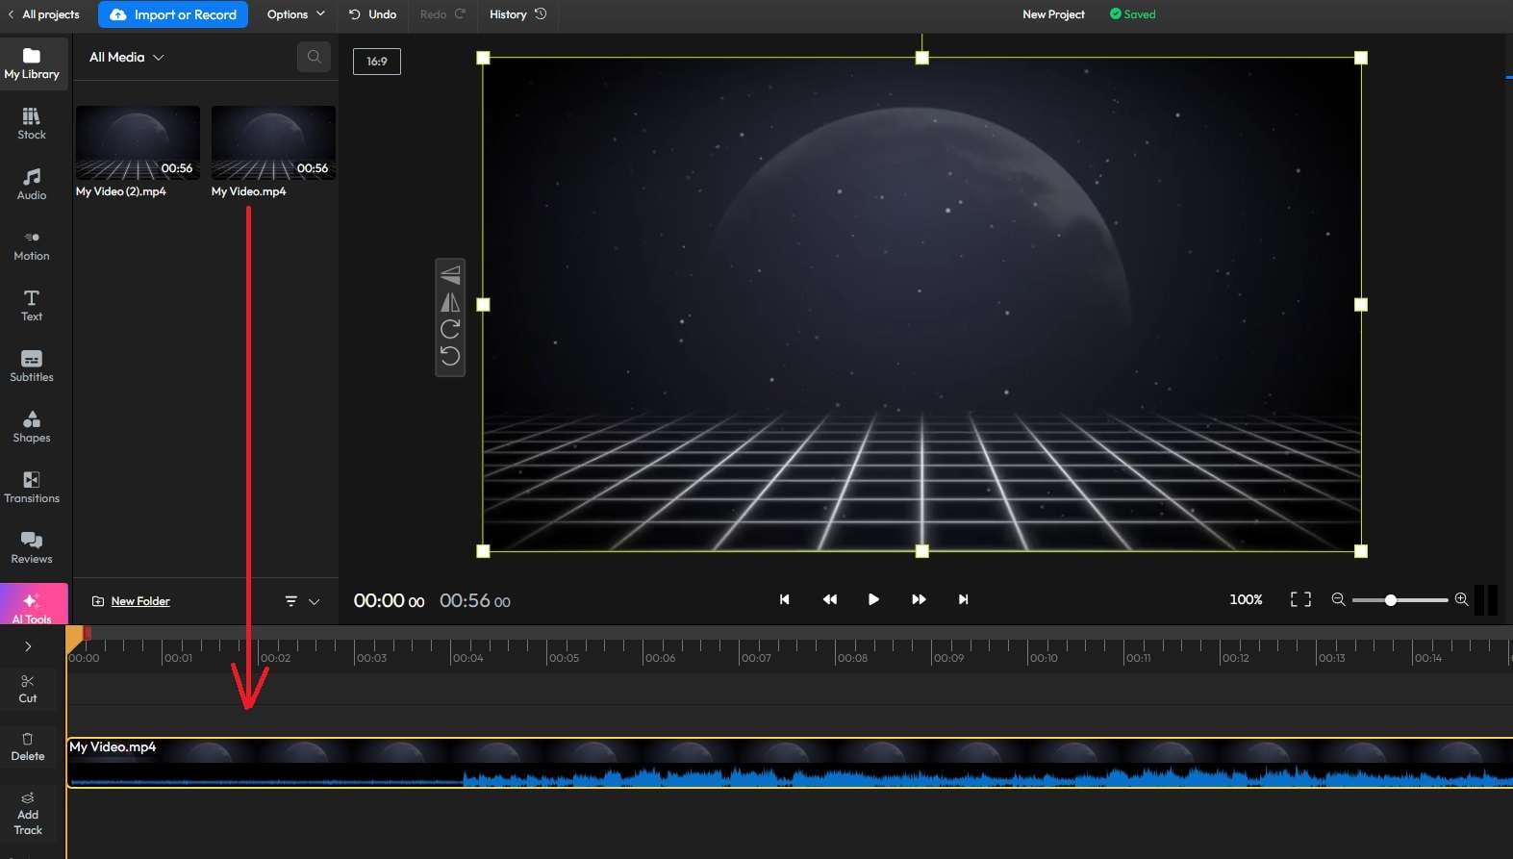
Task: Create a New Folder
Action: pos(131,601)
